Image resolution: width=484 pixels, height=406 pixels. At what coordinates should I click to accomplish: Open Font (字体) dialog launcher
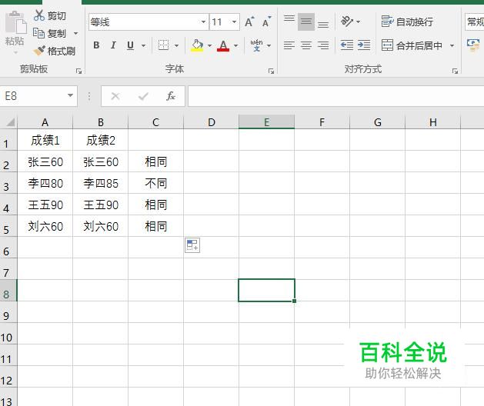271,71
